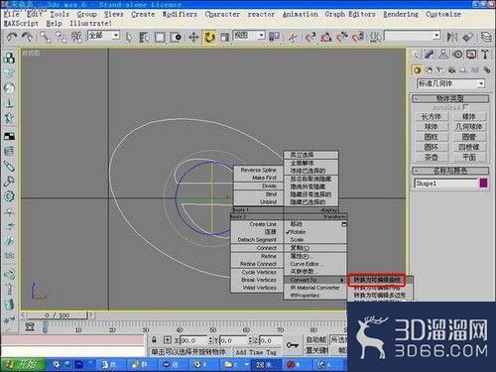Open the Select by Name list
Viewport: 496px width, 372px height.
click(x=144, y=37)
